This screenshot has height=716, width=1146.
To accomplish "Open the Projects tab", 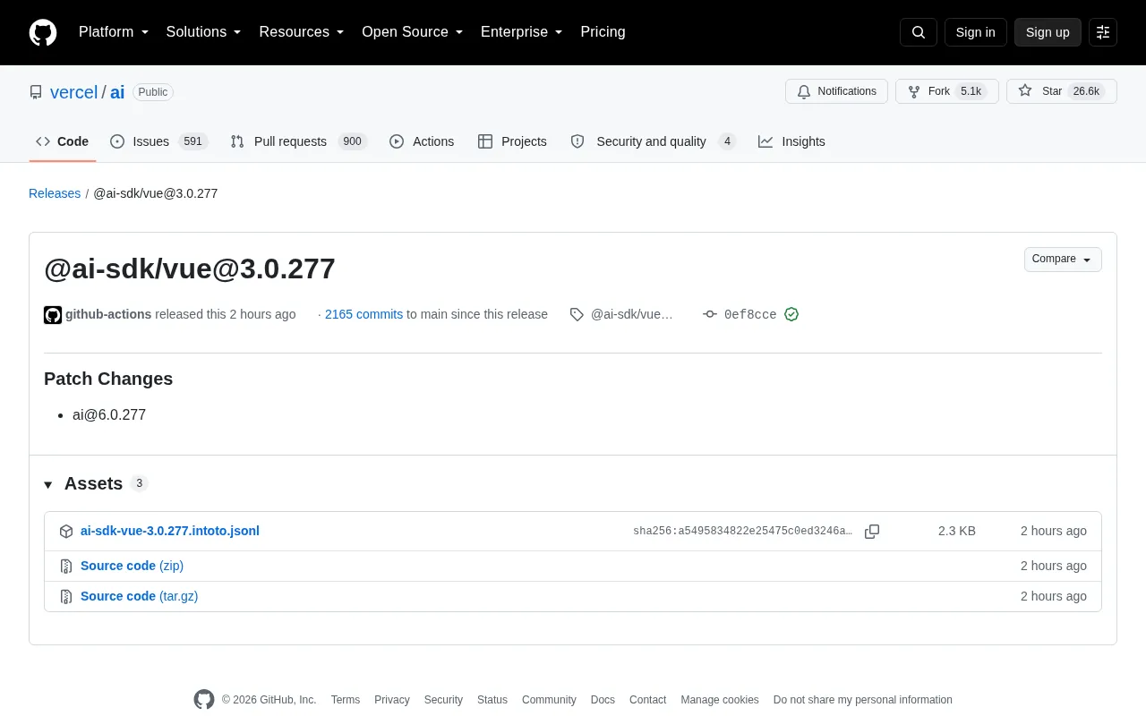I will 512,141.
